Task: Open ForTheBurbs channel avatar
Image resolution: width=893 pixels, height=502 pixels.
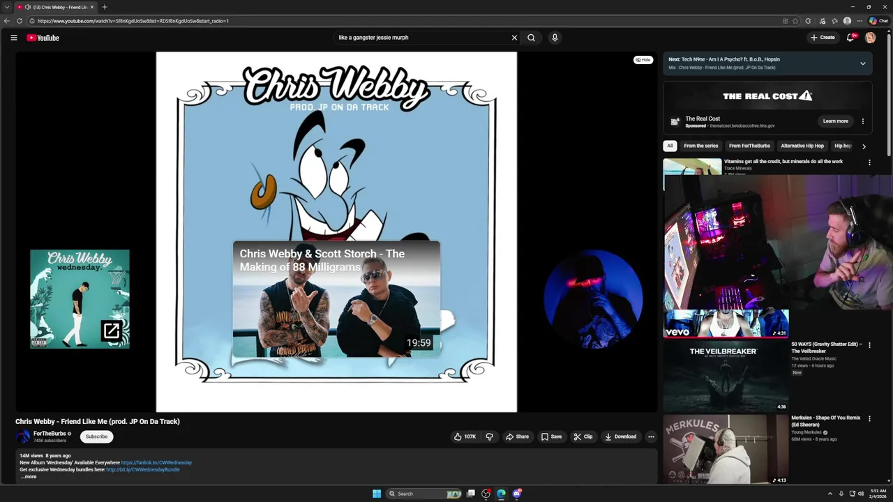Action: (23, 436)
